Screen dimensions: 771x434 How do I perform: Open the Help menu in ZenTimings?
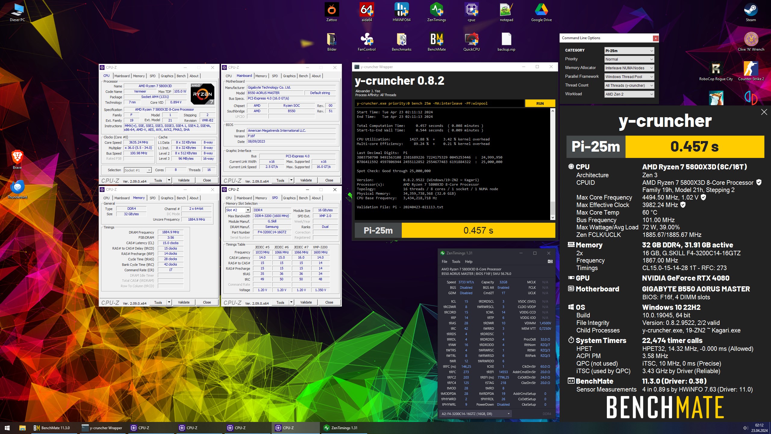[469, 262]
